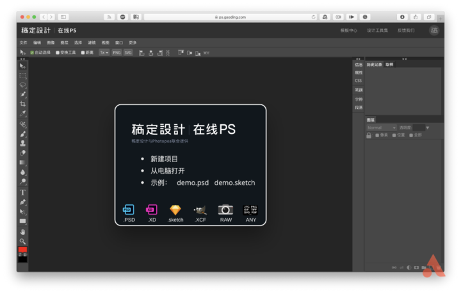The width and height of the screenshot is (461, 294).
Task: Select the Brush tool
Action: pos(22,134)
